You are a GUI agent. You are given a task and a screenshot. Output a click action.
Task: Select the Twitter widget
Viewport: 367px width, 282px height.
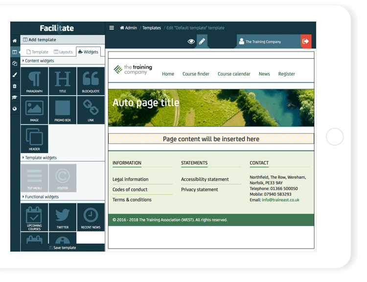point(63,217)
